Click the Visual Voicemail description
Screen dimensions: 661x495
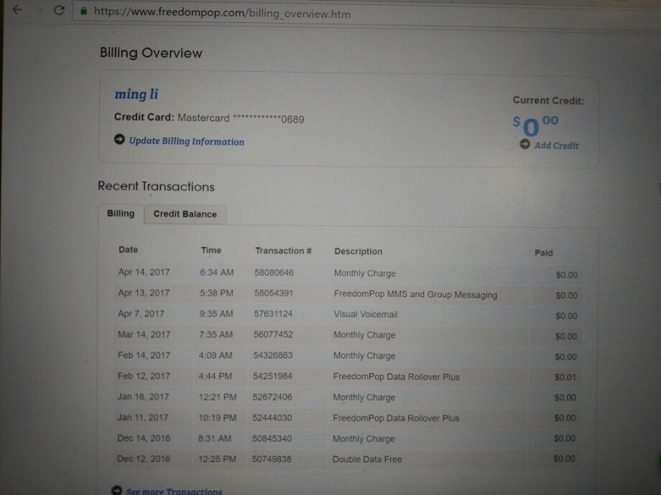click(366, 314)
